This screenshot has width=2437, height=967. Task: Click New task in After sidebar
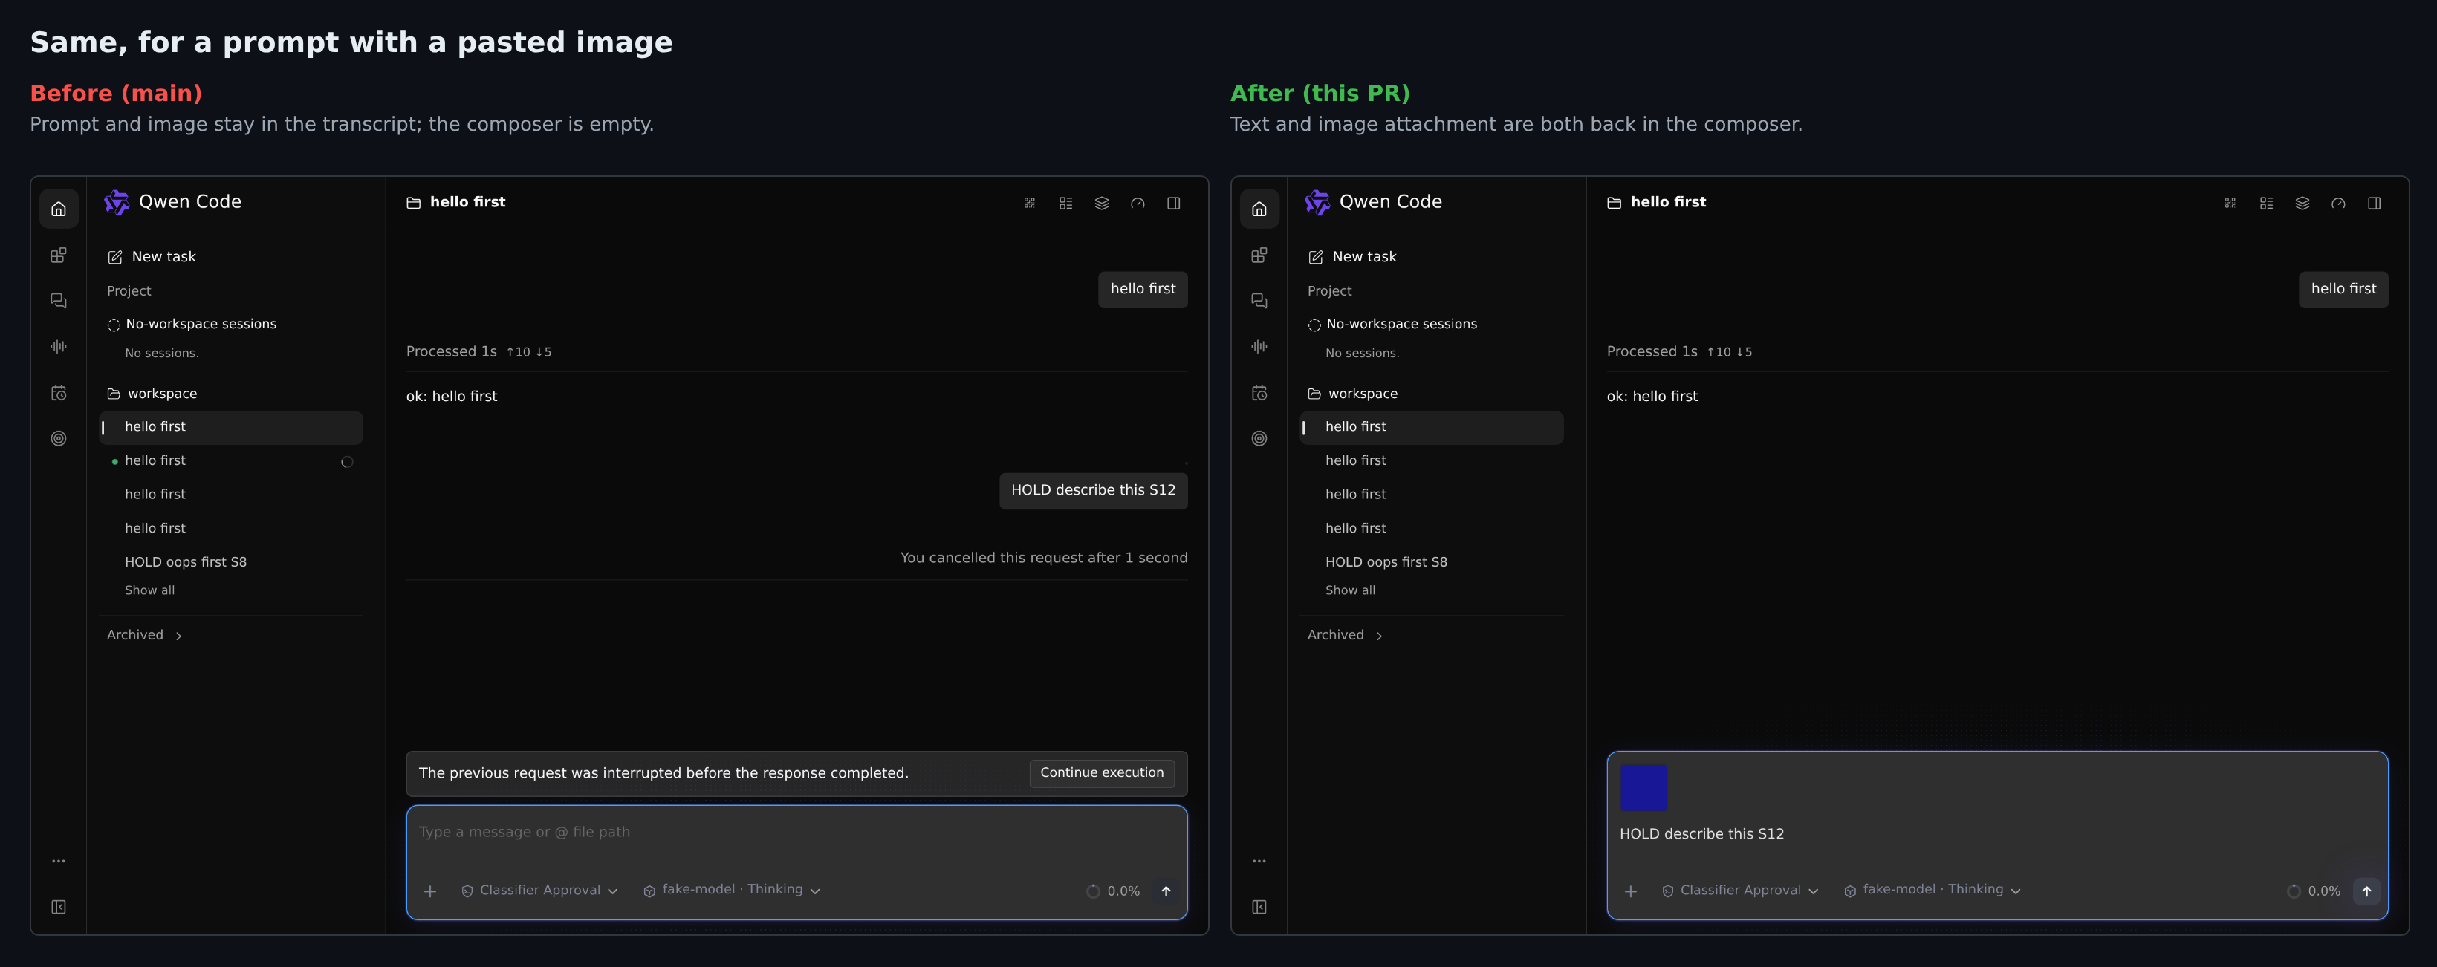click(x=1352, y=257)
